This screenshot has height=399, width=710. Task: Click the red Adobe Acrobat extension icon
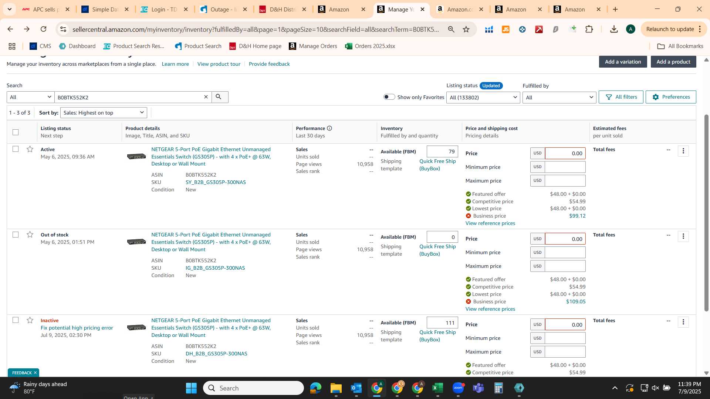pos(539,29)
